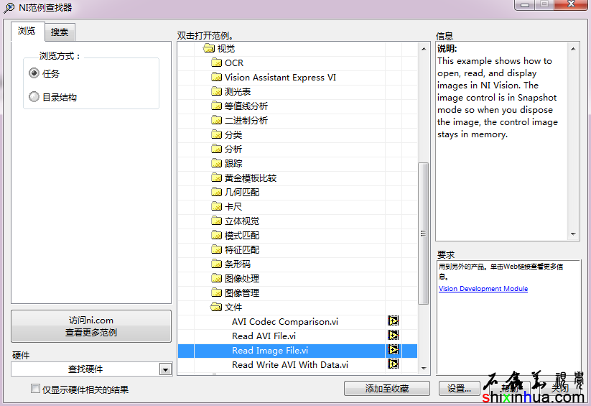Switch to the 浏览 tab
Image resolution: width=591 pixels, height=406 pixels.
pyautogui.click(x=27, y=32)
